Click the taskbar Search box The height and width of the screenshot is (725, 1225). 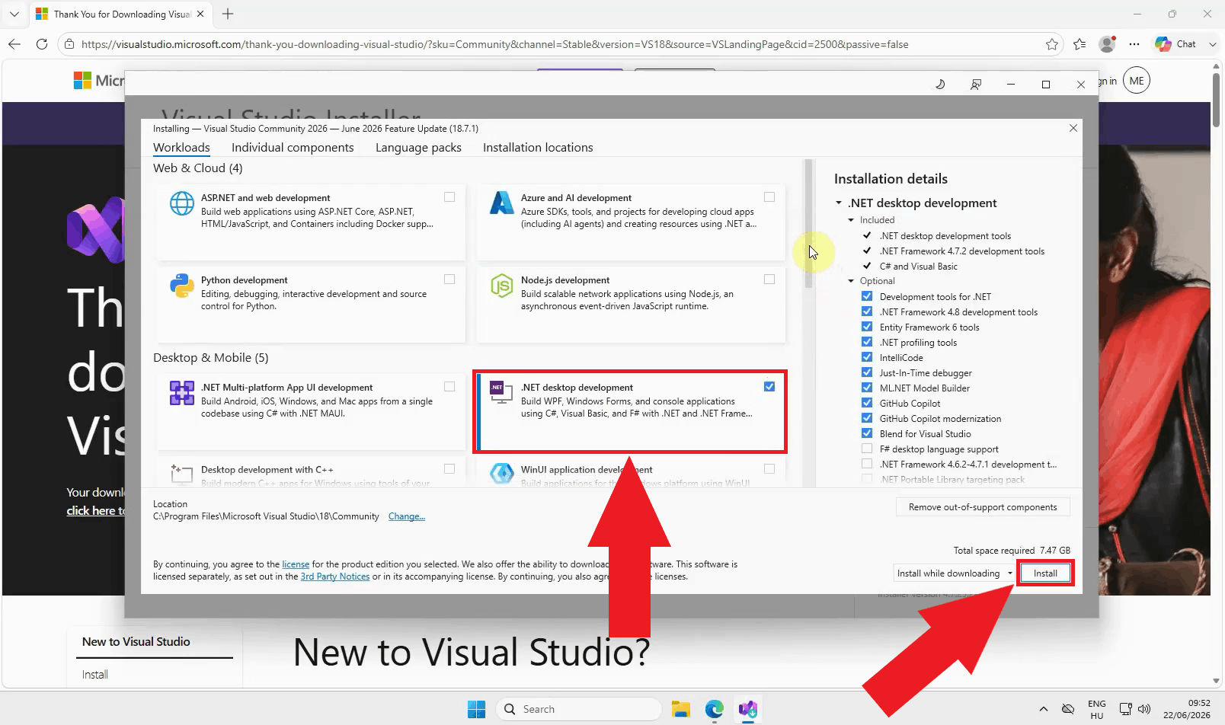(579, 709)
